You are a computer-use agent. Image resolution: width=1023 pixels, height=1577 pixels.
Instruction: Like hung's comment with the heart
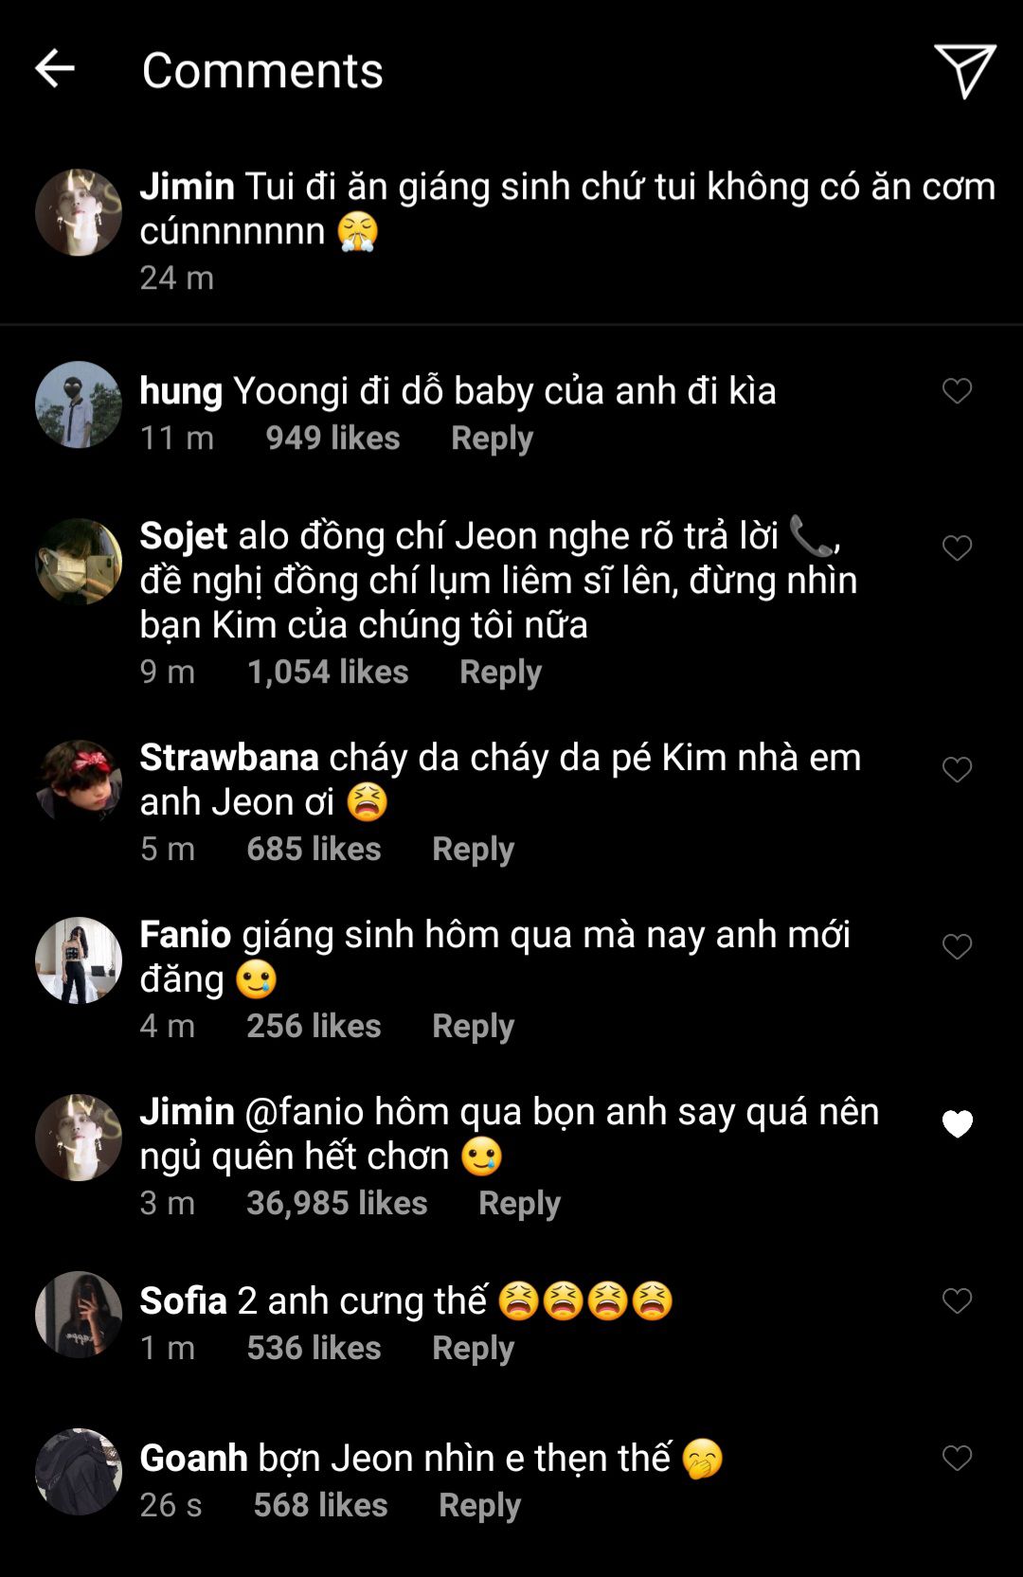point(957,390)
